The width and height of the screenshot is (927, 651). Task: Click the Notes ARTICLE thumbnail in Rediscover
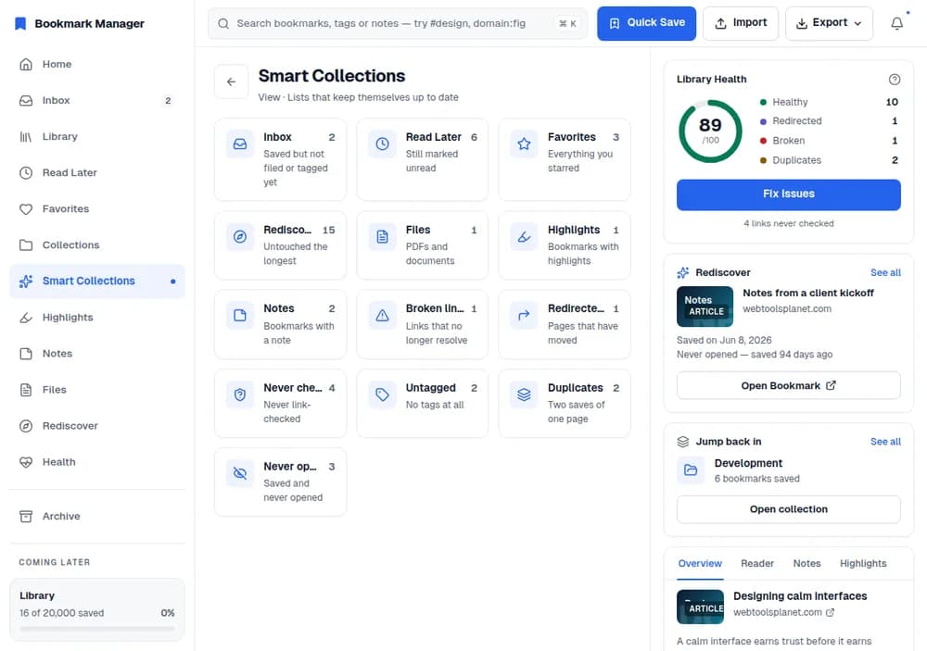tap(705, 307)
